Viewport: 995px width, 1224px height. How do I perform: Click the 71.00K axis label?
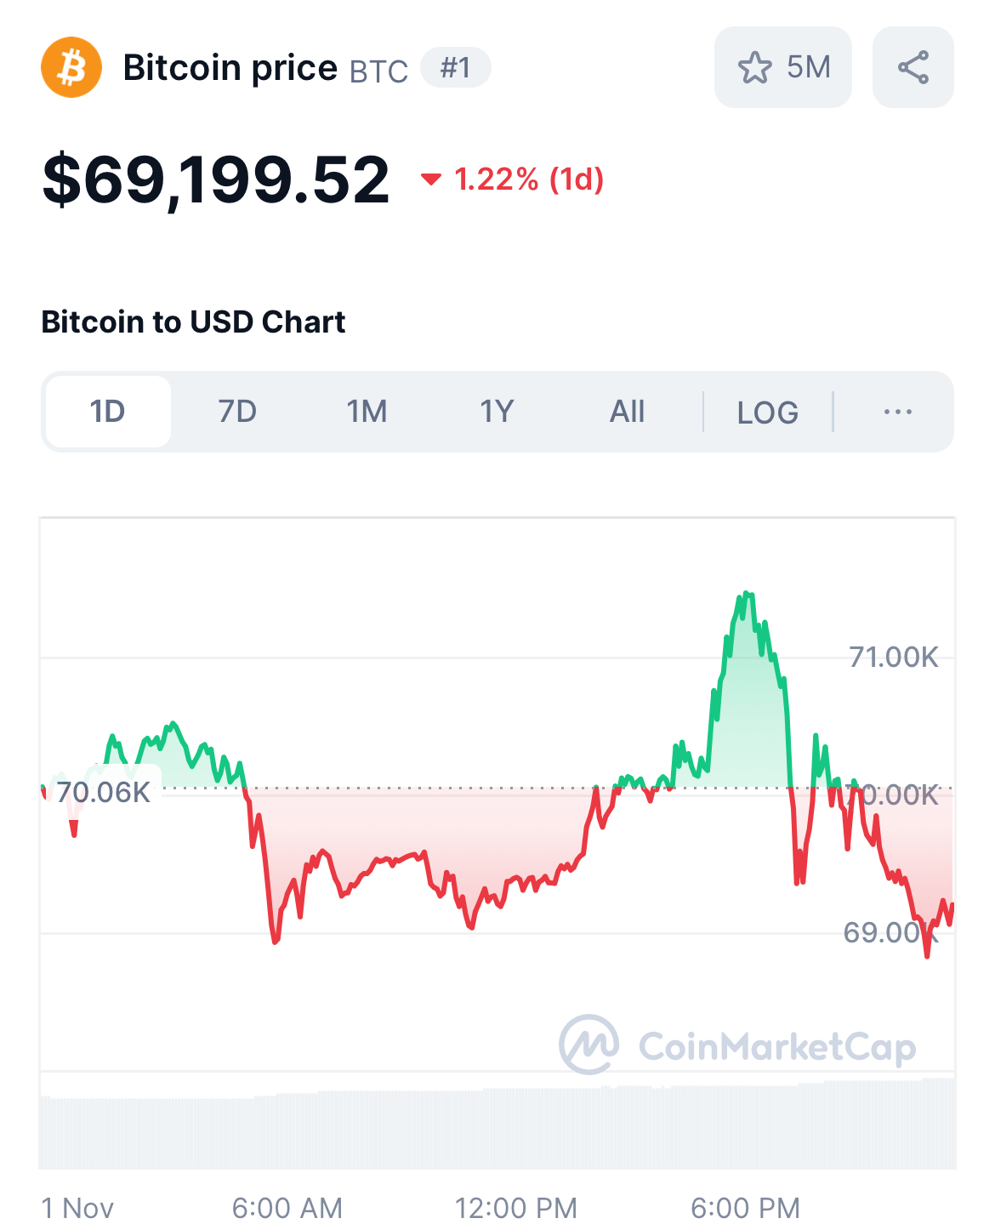[x=894, y=657]
